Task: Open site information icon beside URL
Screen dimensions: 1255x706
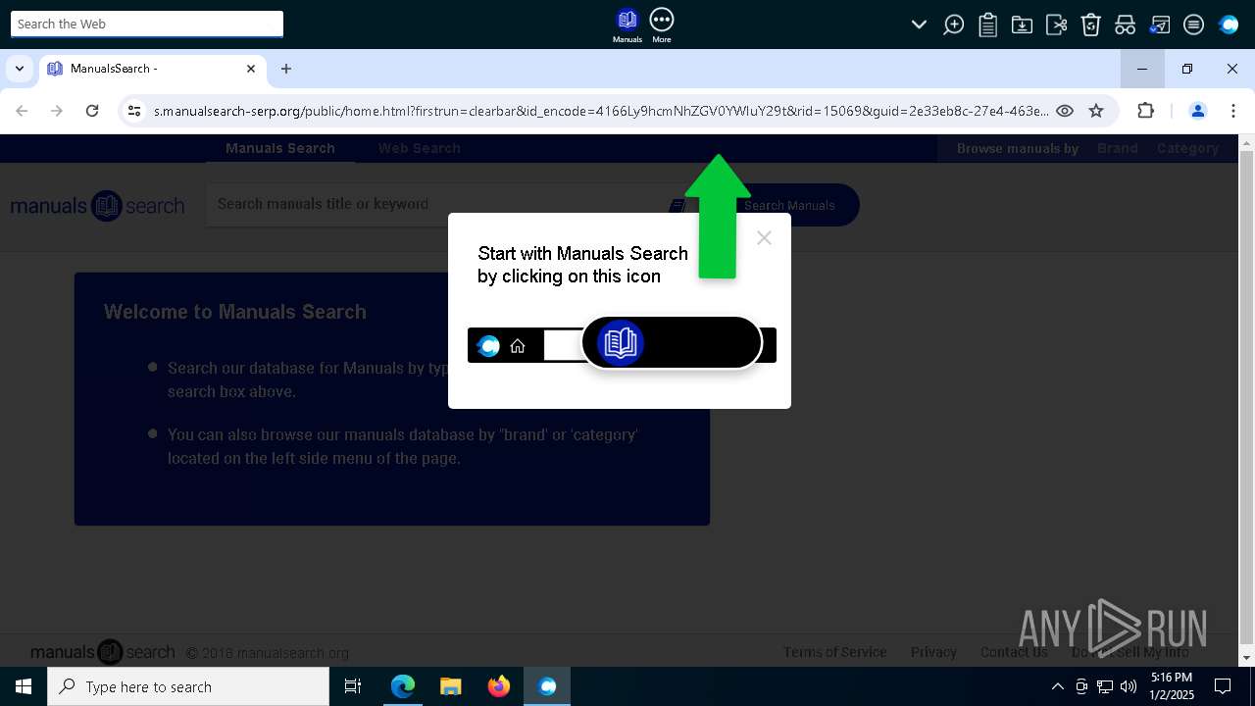Action: click(x=134, y=111)
